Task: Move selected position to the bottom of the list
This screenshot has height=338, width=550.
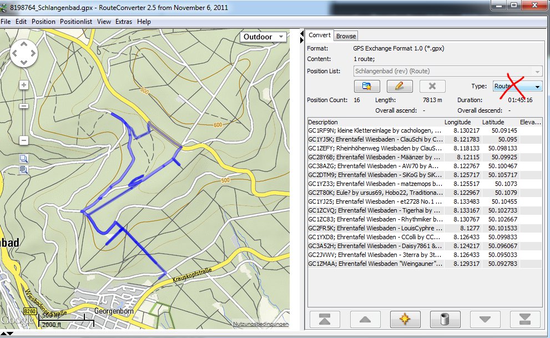Action: pos(525,319)
